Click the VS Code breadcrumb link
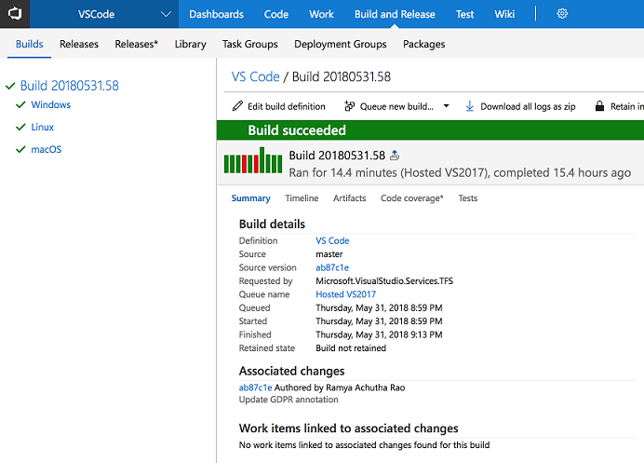The image size is (644, 463). point(255,77)
